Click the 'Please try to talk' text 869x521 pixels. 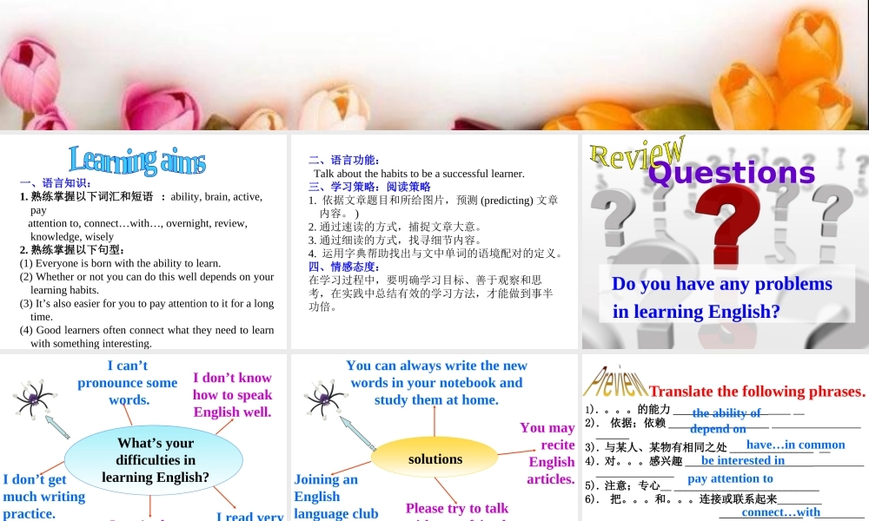tap(457, 508)
